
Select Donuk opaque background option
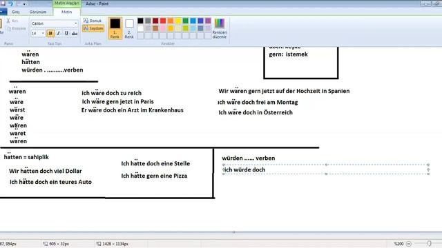[x=93, y=21]
